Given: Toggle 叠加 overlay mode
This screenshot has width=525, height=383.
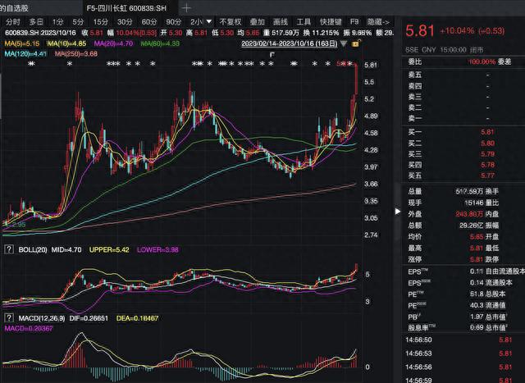Looking at the screenshot, I should pyautogui.click(x=257, y=22).
